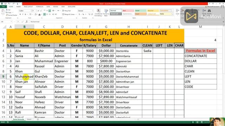This screenshot has width=225, height=126.
Task: Expand the Name Box dropdown
Action: click(11, 22)
